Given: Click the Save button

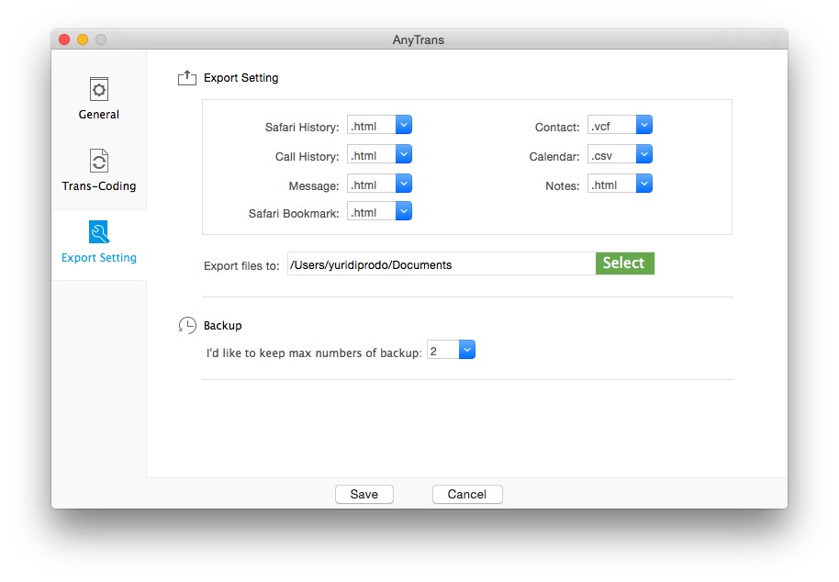Looking at the screenshot, I should click(364, 494).
